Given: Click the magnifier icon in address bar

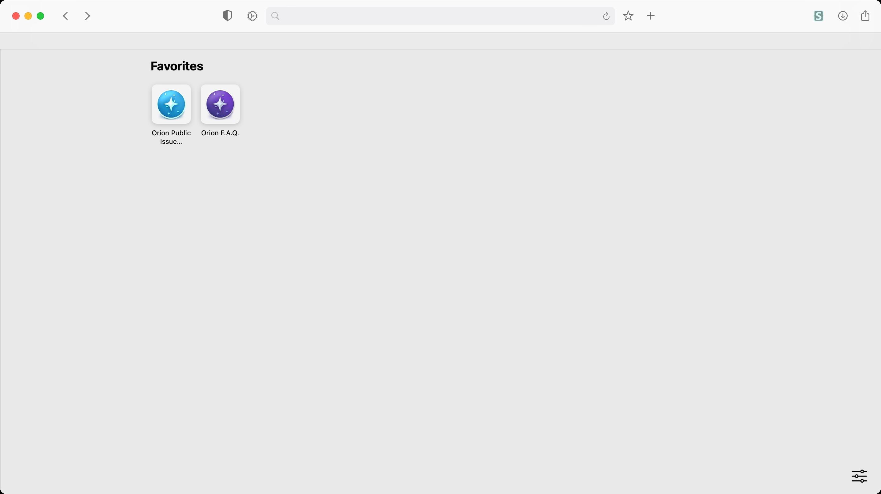Looking at the screenshot, I should [275, 16].
